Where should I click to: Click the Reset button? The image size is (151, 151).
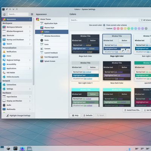pos(100,116)
